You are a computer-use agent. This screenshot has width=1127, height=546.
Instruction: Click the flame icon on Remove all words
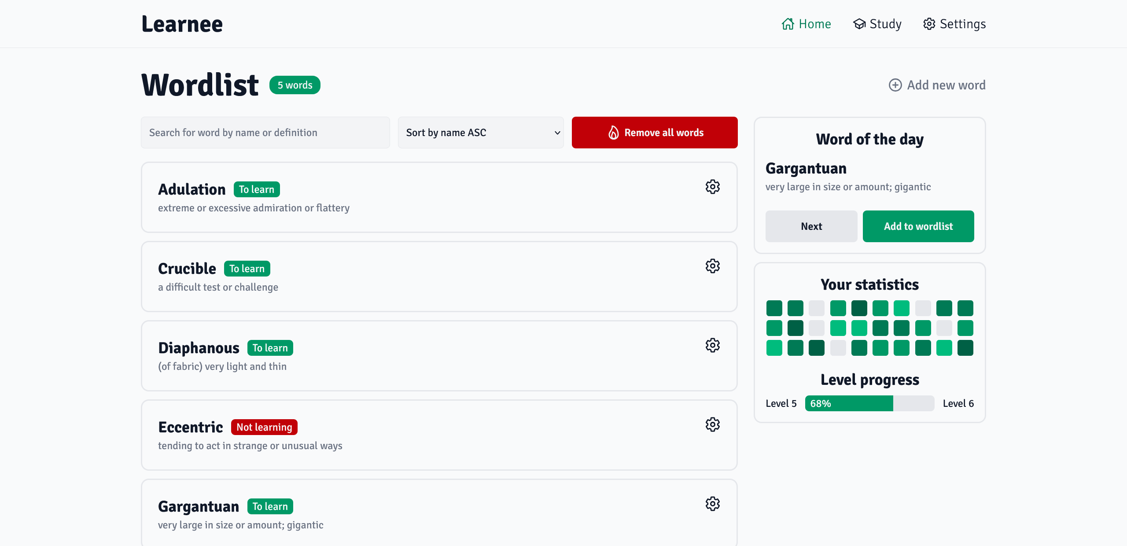613,133
